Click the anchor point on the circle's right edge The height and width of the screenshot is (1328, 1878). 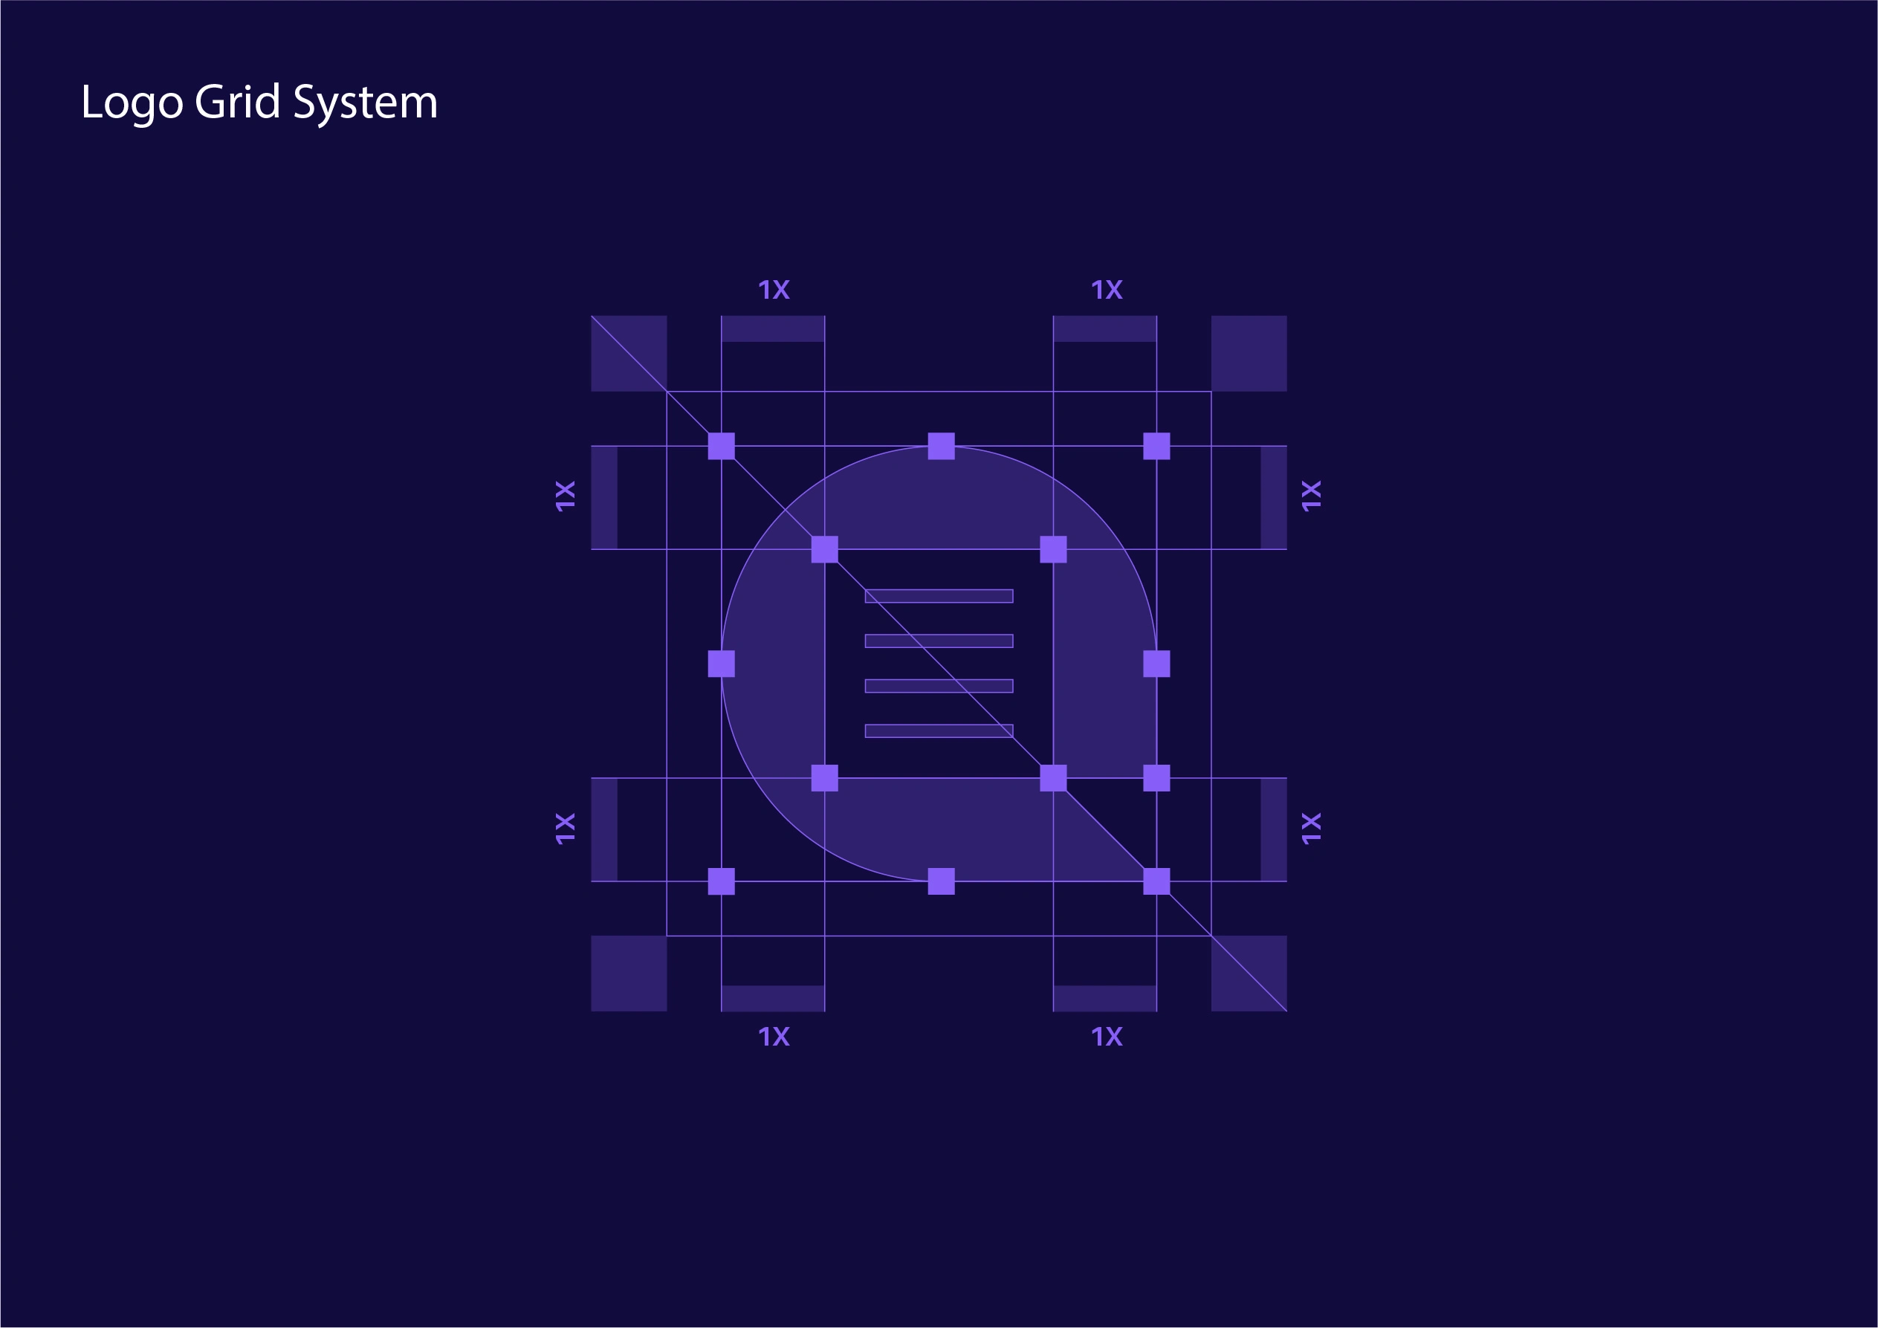[1156, 664]
